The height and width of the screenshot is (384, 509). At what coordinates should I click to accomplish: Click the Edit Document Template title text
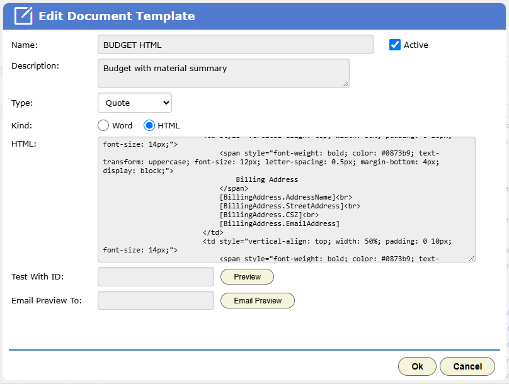point(117,16)
